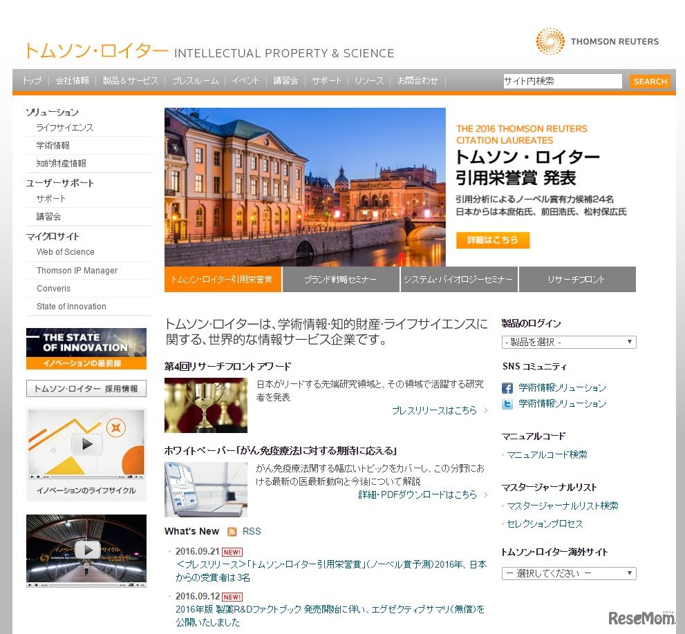Open お問合わせ contact menu item
685x634 pixels.
point(417,81)
